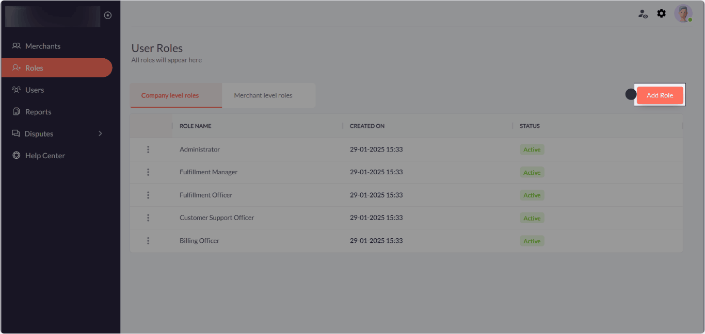
Task: Open three-dot menu for Administrator row
Action: [x=148, y=149]
